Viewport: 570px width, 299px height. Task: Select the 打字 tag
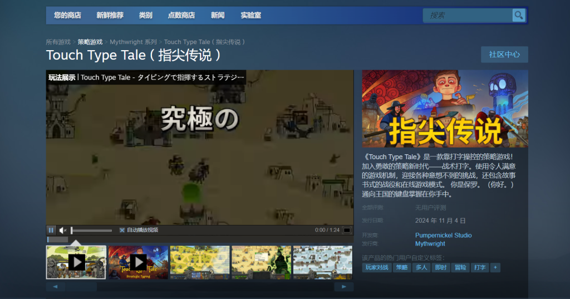480,267
